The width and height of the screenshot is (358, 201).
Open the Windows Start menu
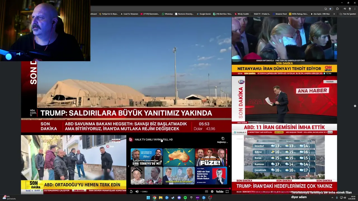coord(148,198)
